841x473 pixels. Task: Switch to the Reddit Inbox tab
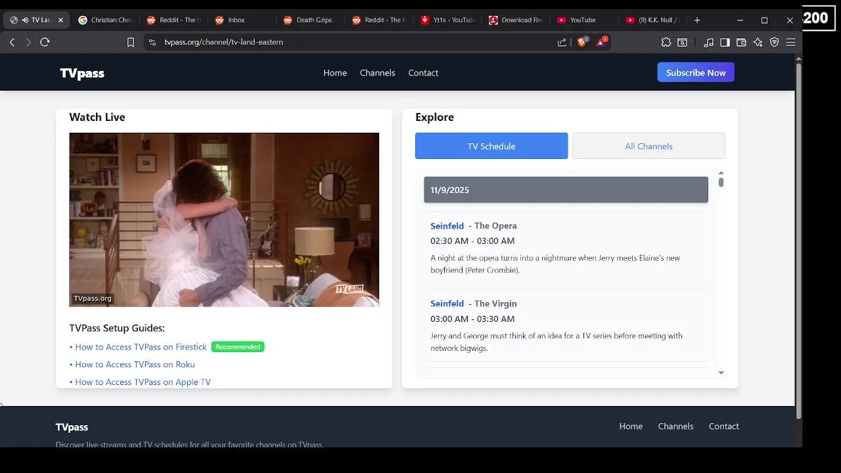(240, 20)
